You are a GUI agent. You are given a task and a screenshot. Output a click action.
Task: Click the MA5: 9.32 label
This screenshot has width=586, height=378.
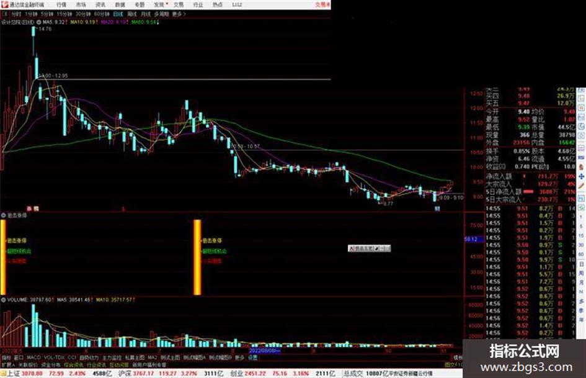(x=53, y=22)
